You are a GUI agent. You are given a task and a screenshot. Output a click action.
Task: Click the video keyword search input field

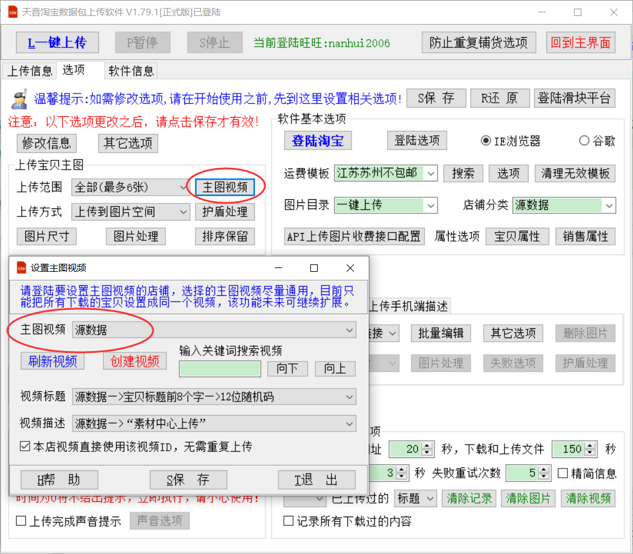(x=220, y=369)
